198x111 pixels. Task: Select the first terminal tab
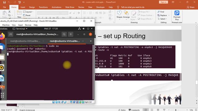[25, 41]
